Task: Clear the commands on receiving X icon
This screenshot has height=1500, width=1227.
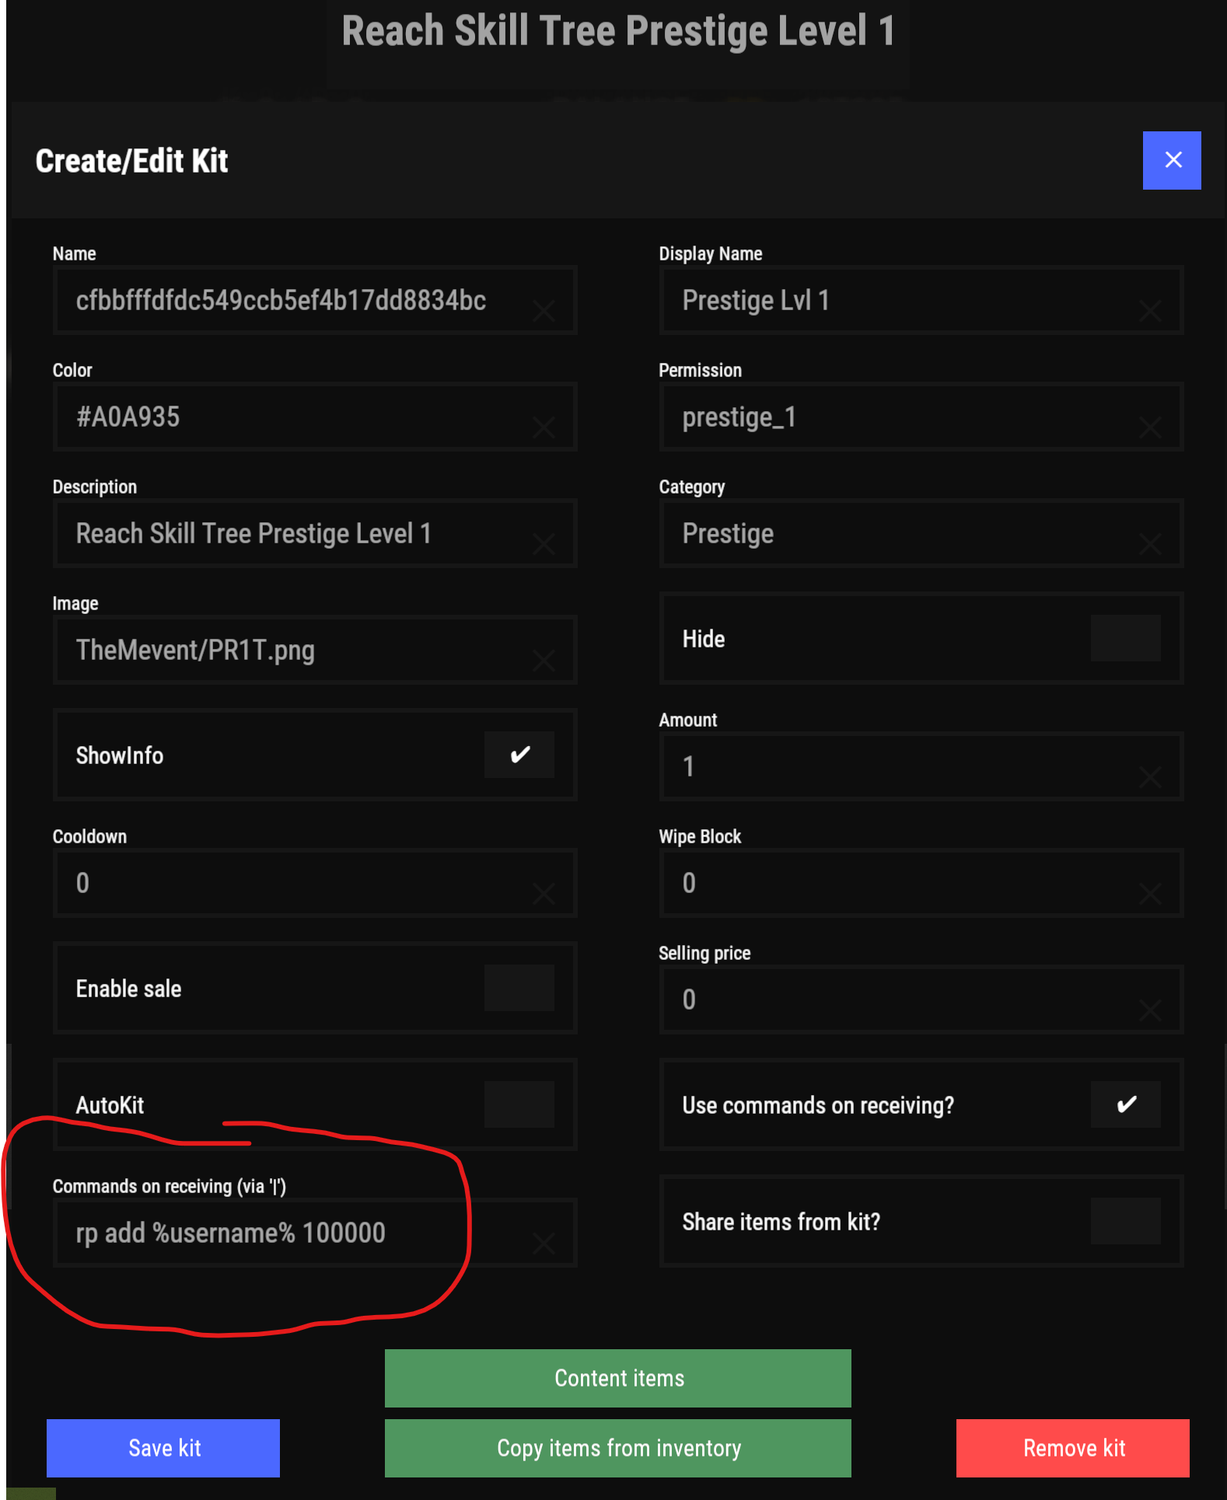Action: tap(544, 1244)
